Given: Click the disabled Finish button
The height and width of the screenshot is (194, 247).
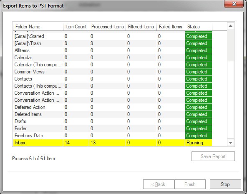Looking at the screenshot, I should pyautogui.click(x=190, y=184).
